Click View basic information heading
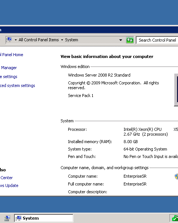This screenshot has width=178, height=223. point(107,56)
